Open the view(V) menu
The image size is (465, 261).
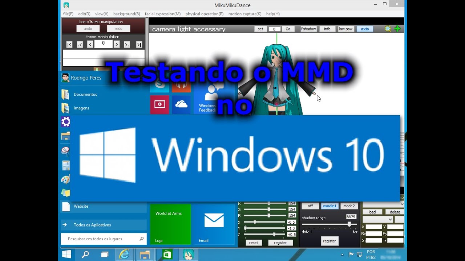[x=102, y=14]
